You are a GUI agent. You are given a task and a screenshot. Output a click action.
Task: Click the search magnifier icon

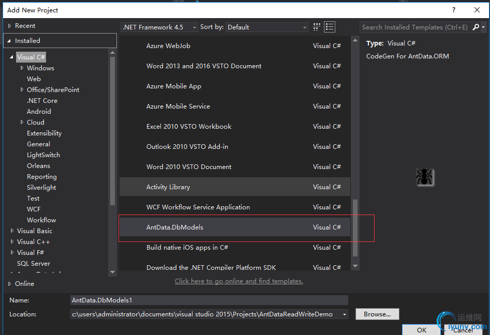476,27
